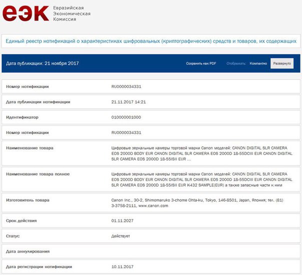Click the red ЕЭК logo
The image size is (302, 275).
click(25, 13)
